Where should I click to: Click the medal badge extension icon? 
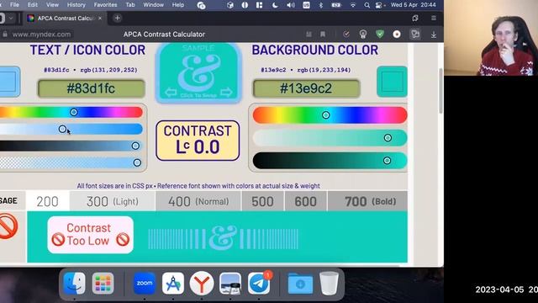click(363, 34)
